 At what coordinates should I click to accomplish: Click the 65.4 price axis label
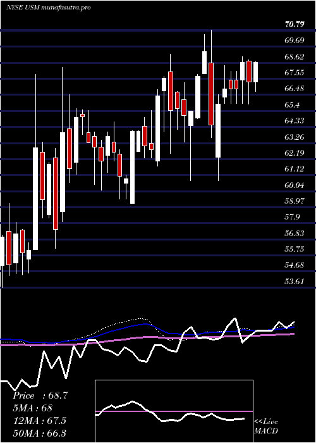(292, 105)
